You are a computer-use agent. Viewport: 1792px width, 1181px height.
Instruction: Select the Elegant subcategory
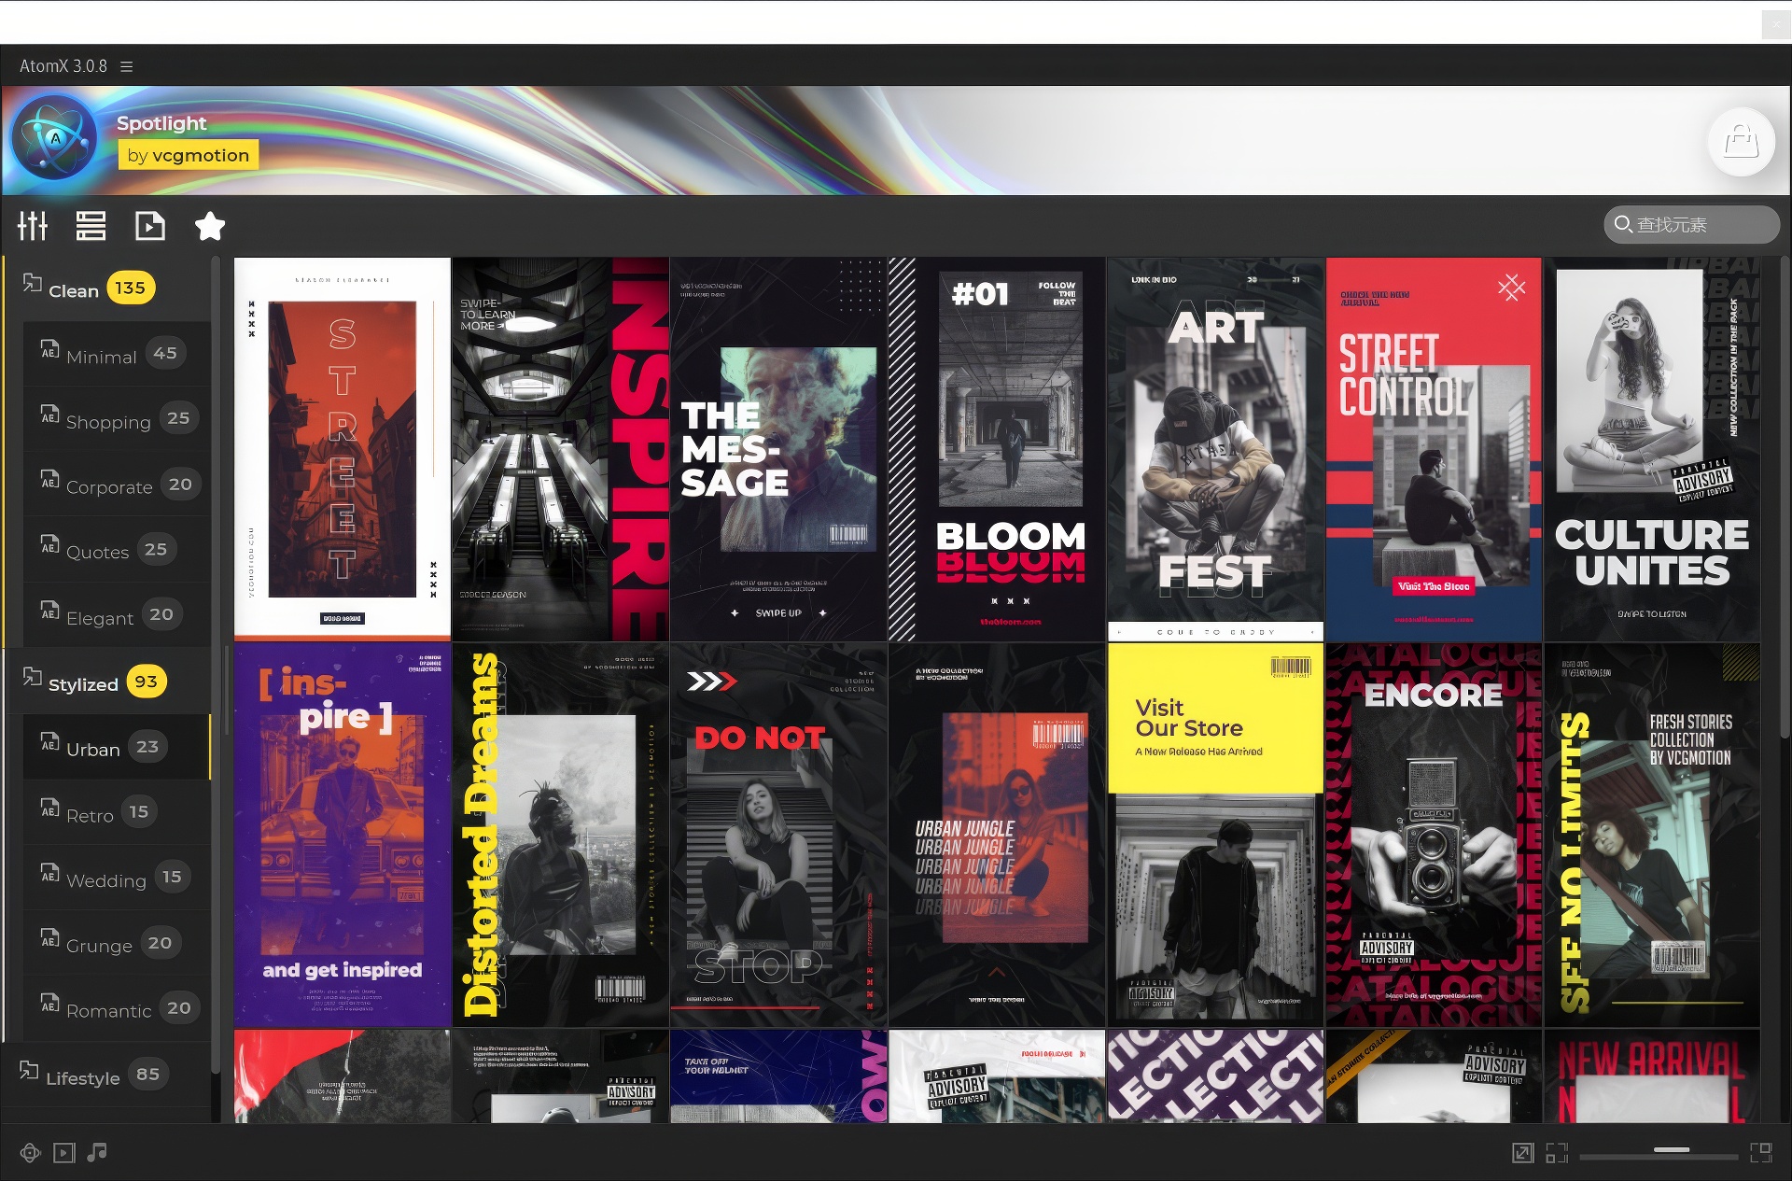tap(117, 615)
